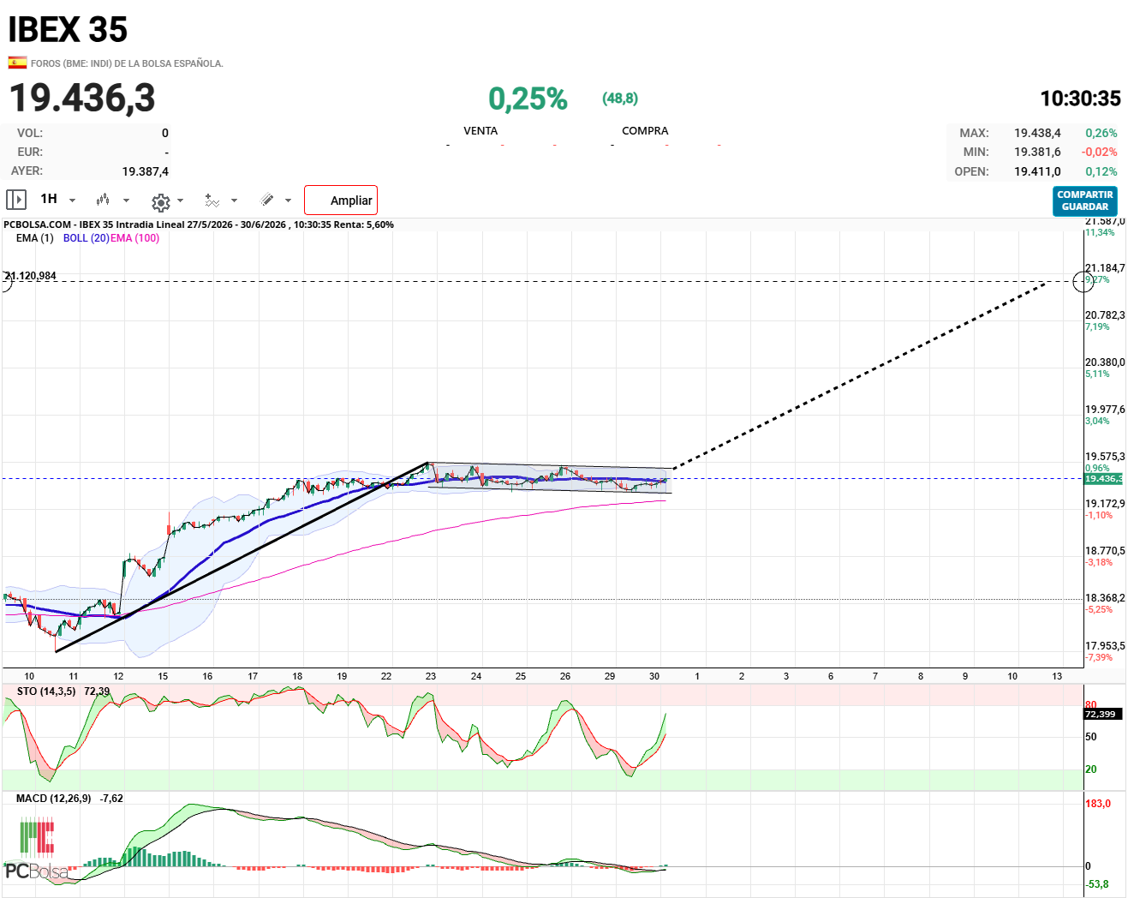This screenshot has width=1128, height=898.
Task: Expand the arrow next to the candlestick icon
Action: coord(127,201)
